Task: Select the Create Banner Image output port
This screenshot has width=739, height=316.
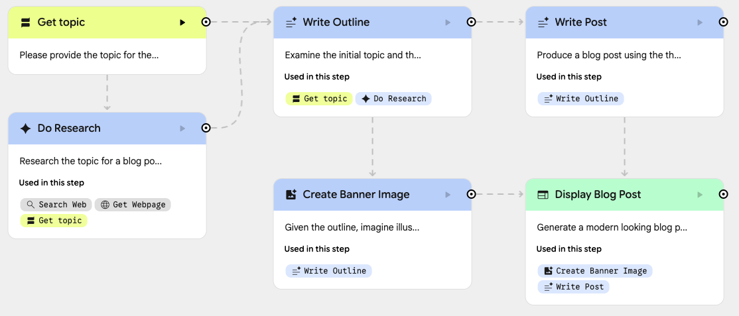Action: (x=471, y=194)
